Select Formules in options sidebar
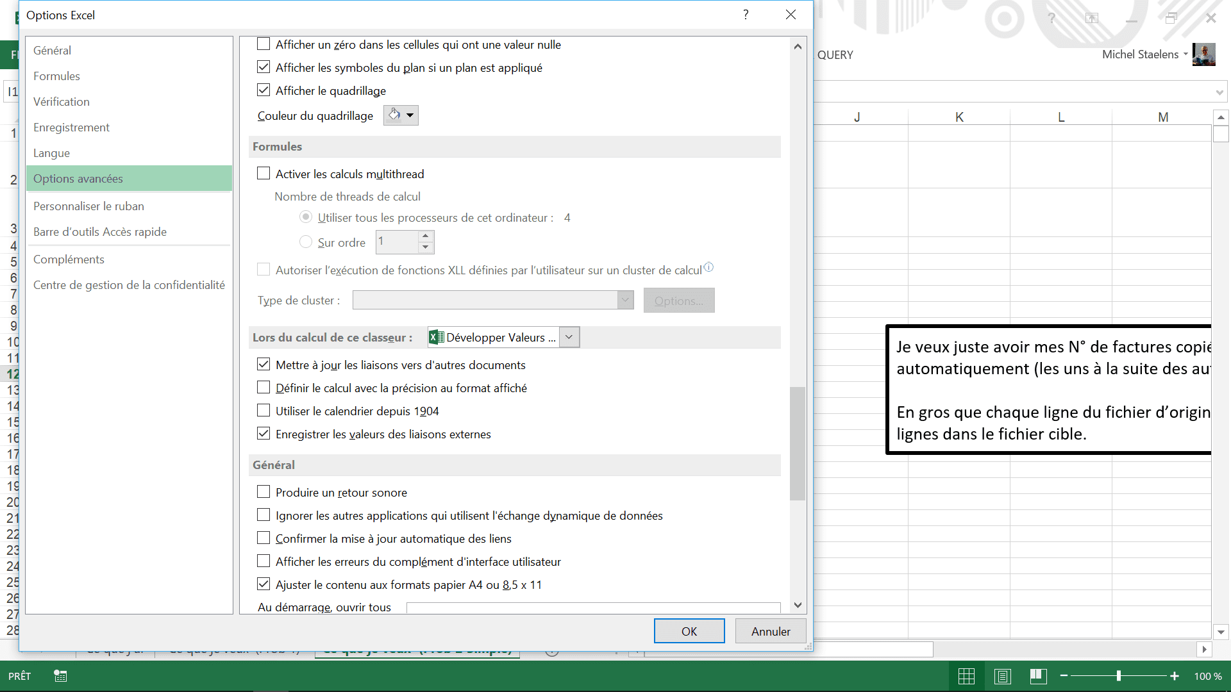The image size is (1231, 692). coord(56,76)
